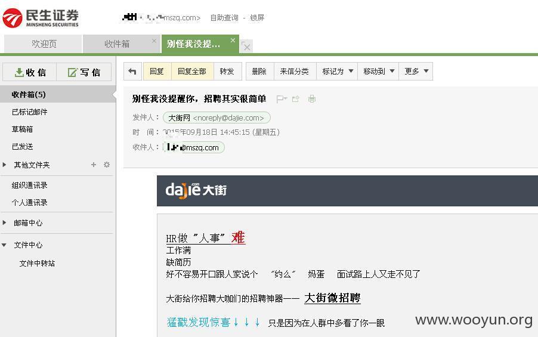This screenshot has width=538, height=337.
Task: Open 个人通讯录 contacts
Action: tap(29, 202)
